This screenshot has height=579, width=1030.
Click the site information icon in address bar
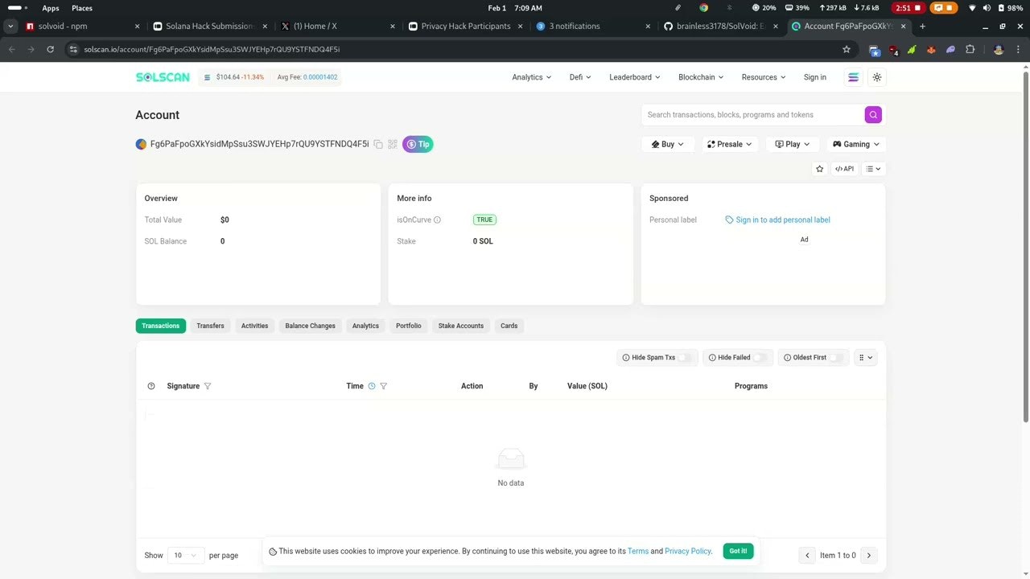(x=73, y=49)
